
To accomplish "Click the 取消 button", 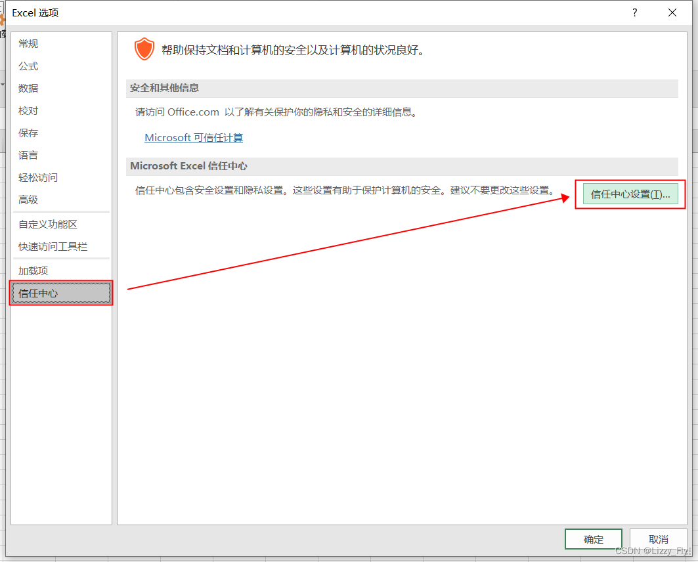I will [658, 539].
